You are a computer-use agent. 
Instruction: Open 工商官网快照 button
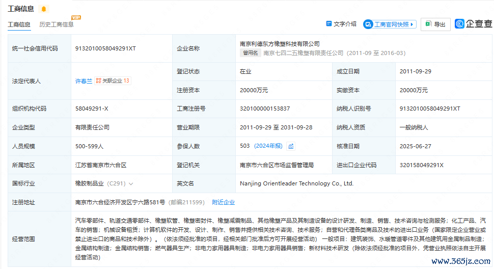click(390, 24)
